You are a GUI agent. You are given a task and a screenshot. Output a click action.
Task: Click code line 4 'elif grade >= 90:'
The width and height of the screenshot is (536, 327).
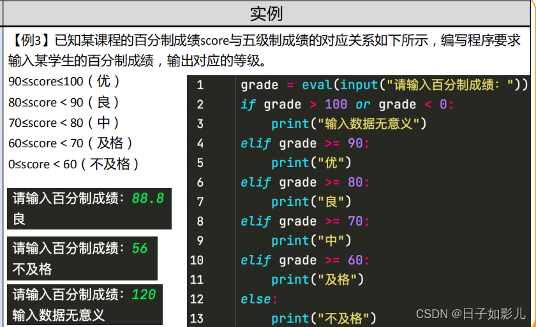(305, 143)
